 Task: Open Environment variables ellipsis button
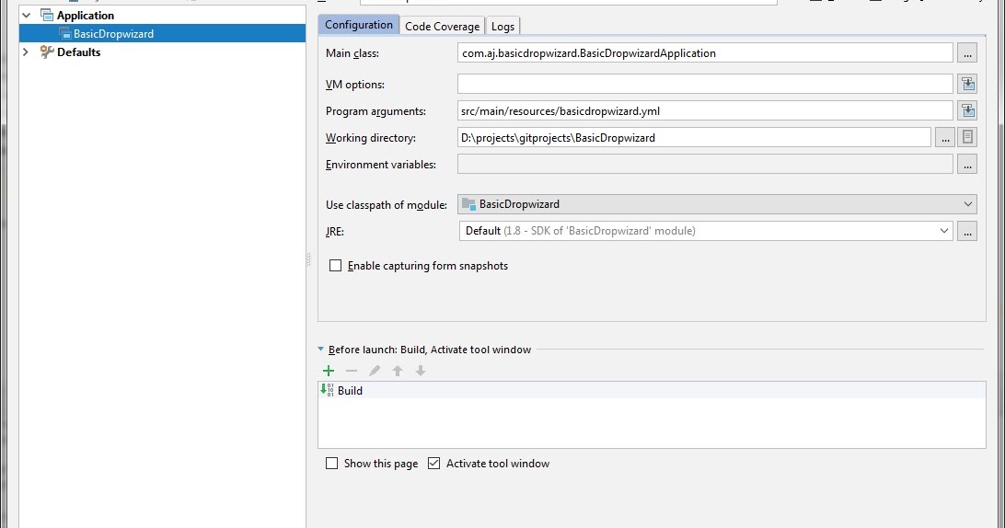coord(966,165)
